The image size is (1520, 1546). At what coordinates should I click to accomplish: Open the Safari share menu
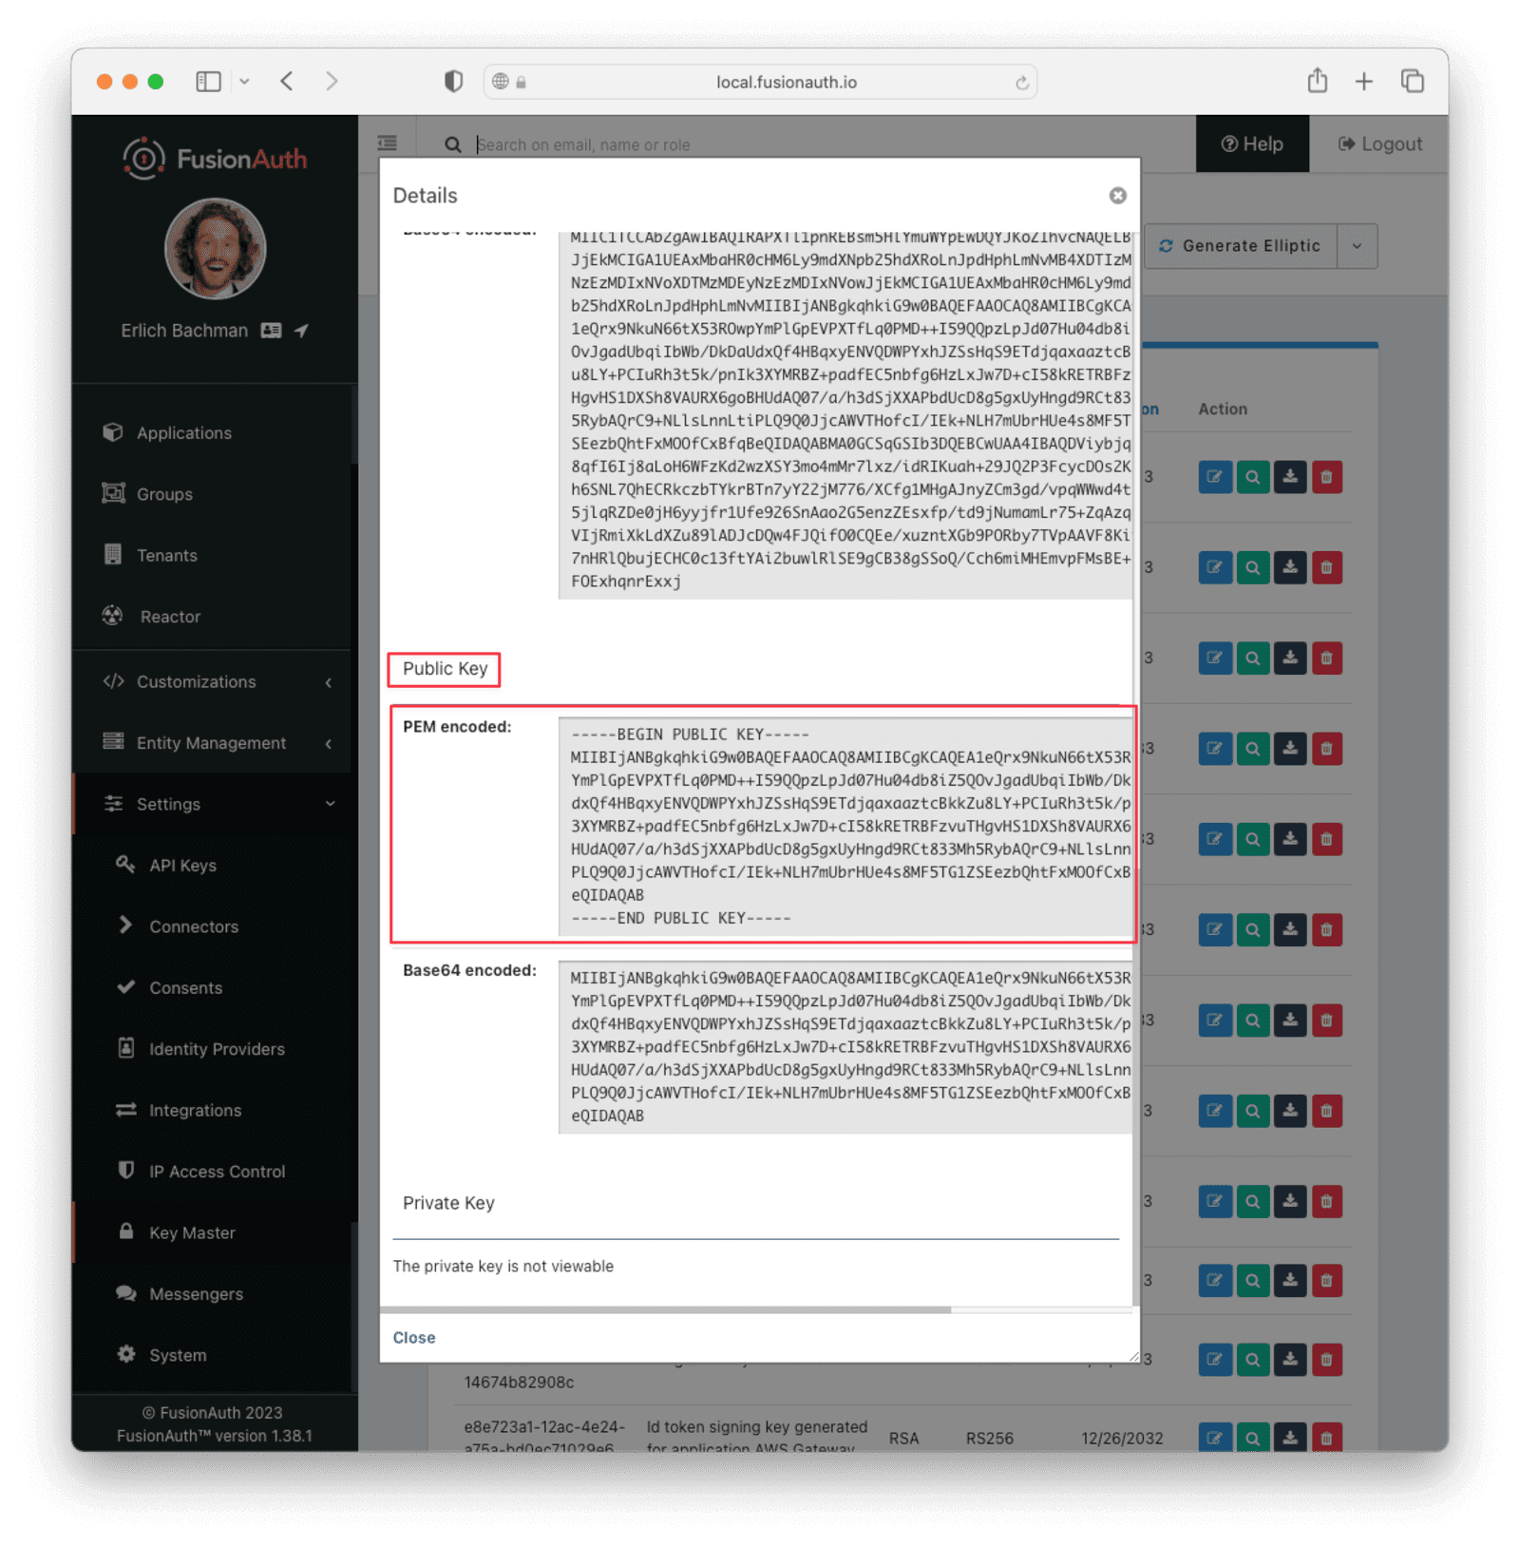click(x=1317, y=81)
